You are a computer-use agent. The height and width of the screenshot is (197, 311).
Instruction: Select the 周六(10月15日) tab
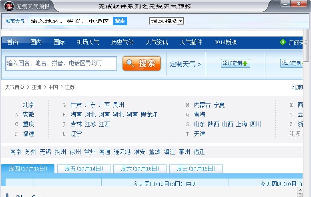[x=140, y=169]
